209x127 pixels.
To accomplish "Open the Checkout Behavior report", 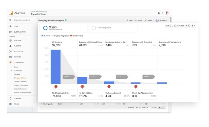I will click(x=20, y=82).
